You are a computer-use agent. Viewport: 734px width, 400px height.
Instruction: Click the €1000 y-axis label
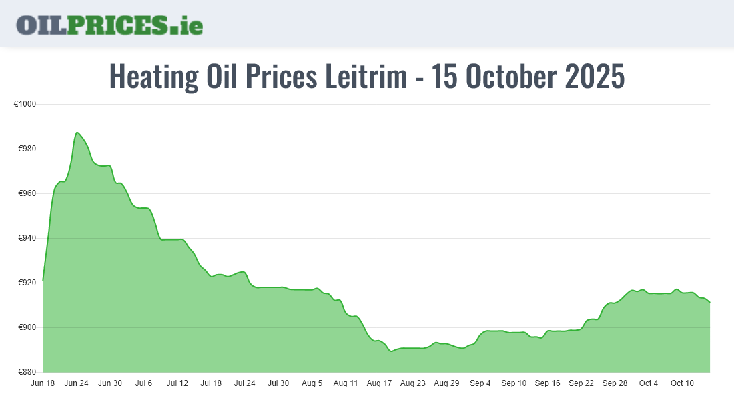pos(25,104)
